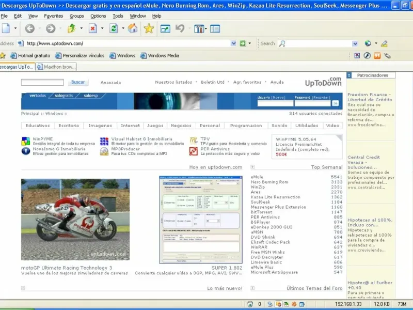Click the site search text field
Screen dimensions: 413x310
42,83
